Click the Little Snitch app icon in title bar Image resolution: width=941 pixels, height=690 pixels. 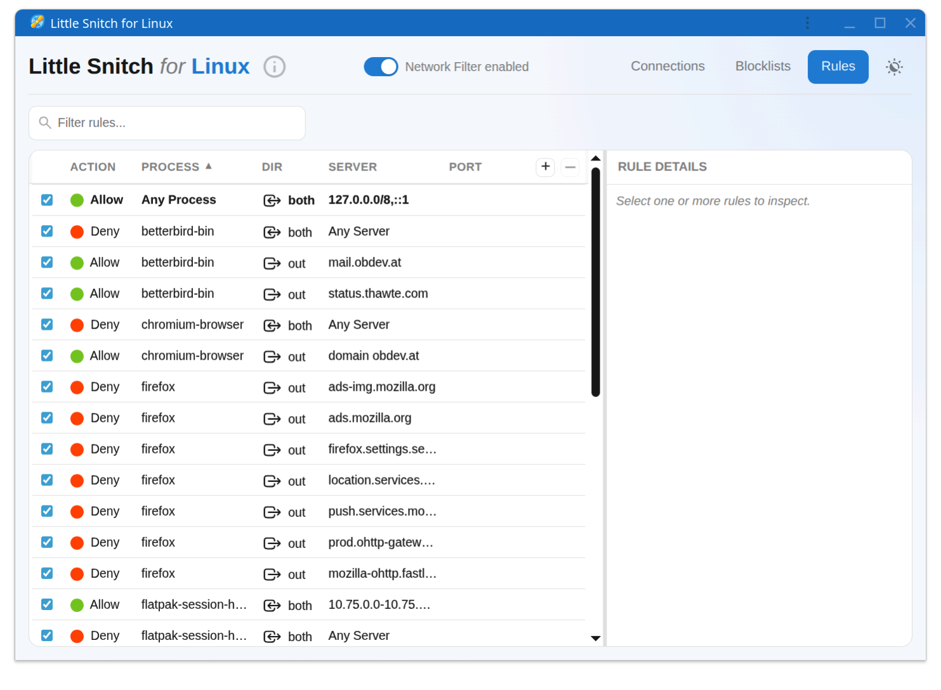coord(37,22)
